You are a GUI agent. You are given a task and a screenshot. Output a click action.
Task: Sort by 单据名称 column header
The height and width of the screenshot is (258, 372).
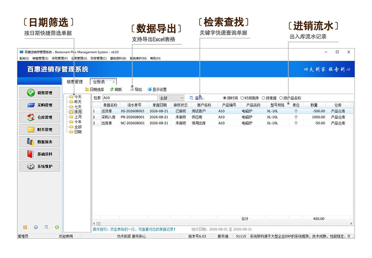pos(110,105)
